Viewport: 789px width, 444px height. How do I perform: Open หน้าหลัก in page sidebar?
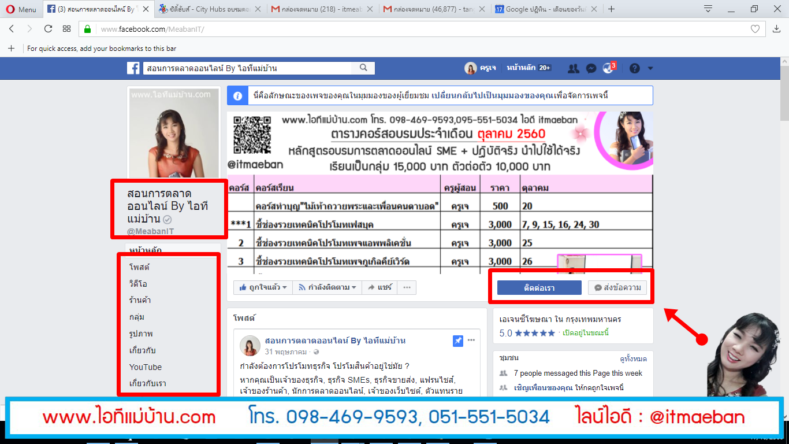coord(146,250)
